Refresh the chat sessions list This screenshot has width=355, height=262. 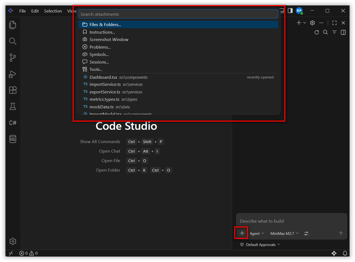point(317,32)
